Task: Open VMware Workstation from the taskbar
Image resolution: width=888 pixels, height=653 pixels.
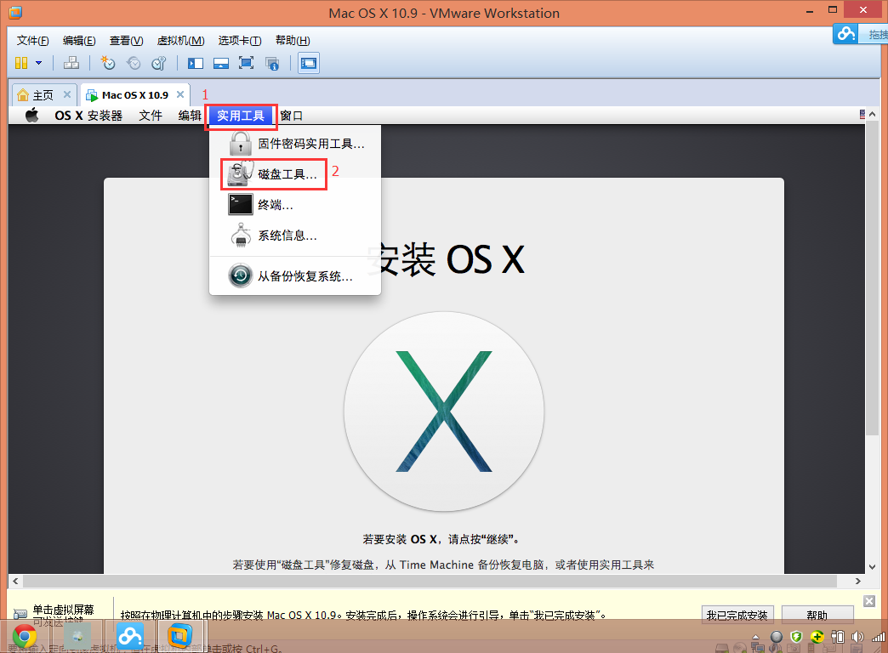Action: [179, 635]
